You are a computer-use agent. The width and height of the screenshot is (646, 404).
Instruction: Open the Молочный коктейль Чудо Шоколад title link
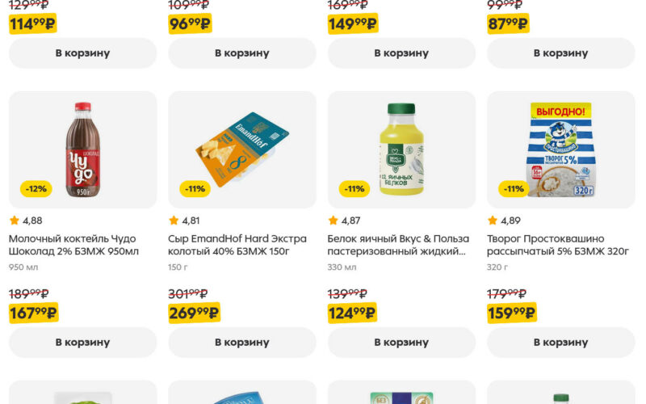coord(73,245)
